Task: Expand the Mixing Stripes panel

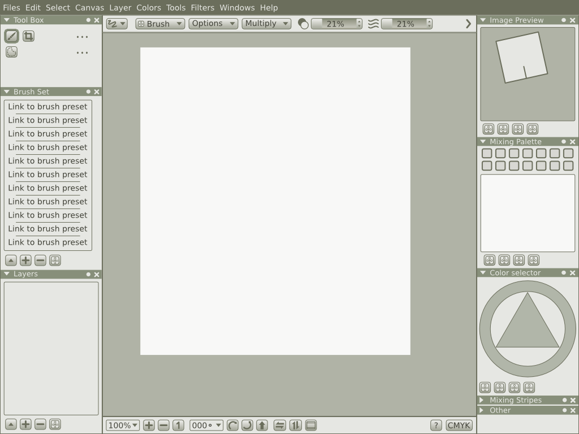Action: click(482, 400)
